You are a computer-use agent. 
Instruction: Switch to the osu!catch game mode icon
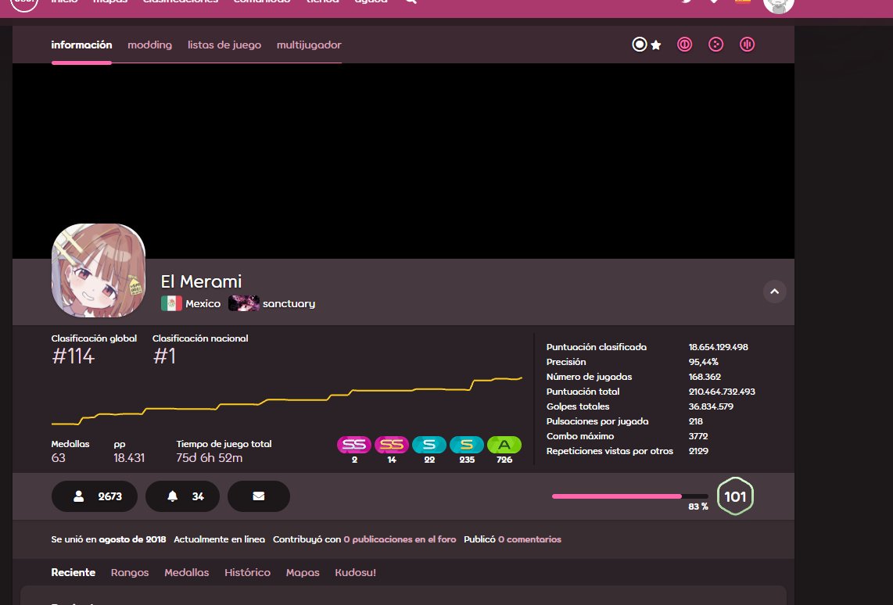click(x=715, y=45)
